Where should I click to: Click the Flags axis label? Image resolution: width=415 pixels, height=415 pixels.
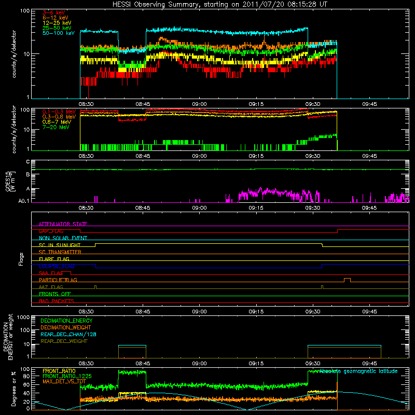point(21,259)
